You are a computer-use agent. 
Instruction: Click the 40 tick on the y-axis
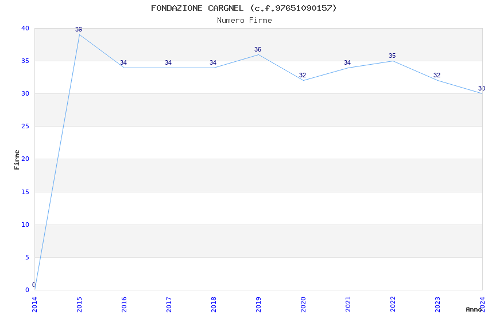coord(25,28)
